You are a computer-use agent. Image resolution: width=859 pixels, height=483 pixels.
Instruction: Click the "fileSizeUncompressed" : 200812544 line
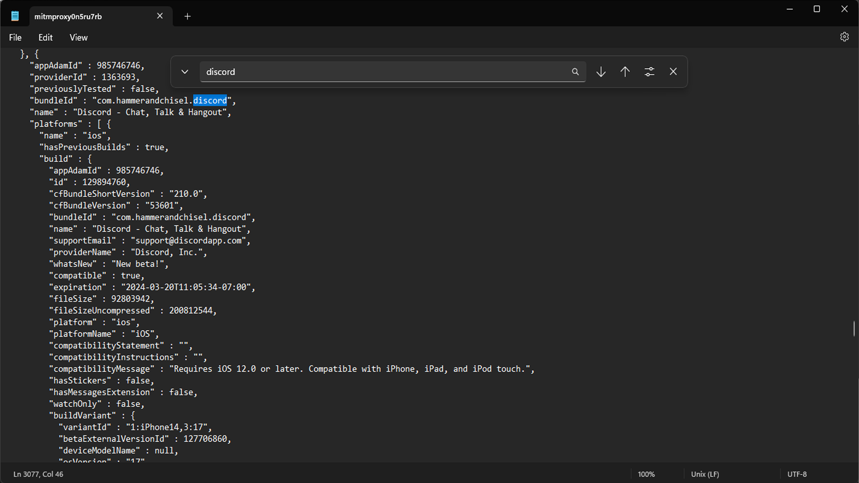pos(133,311)
